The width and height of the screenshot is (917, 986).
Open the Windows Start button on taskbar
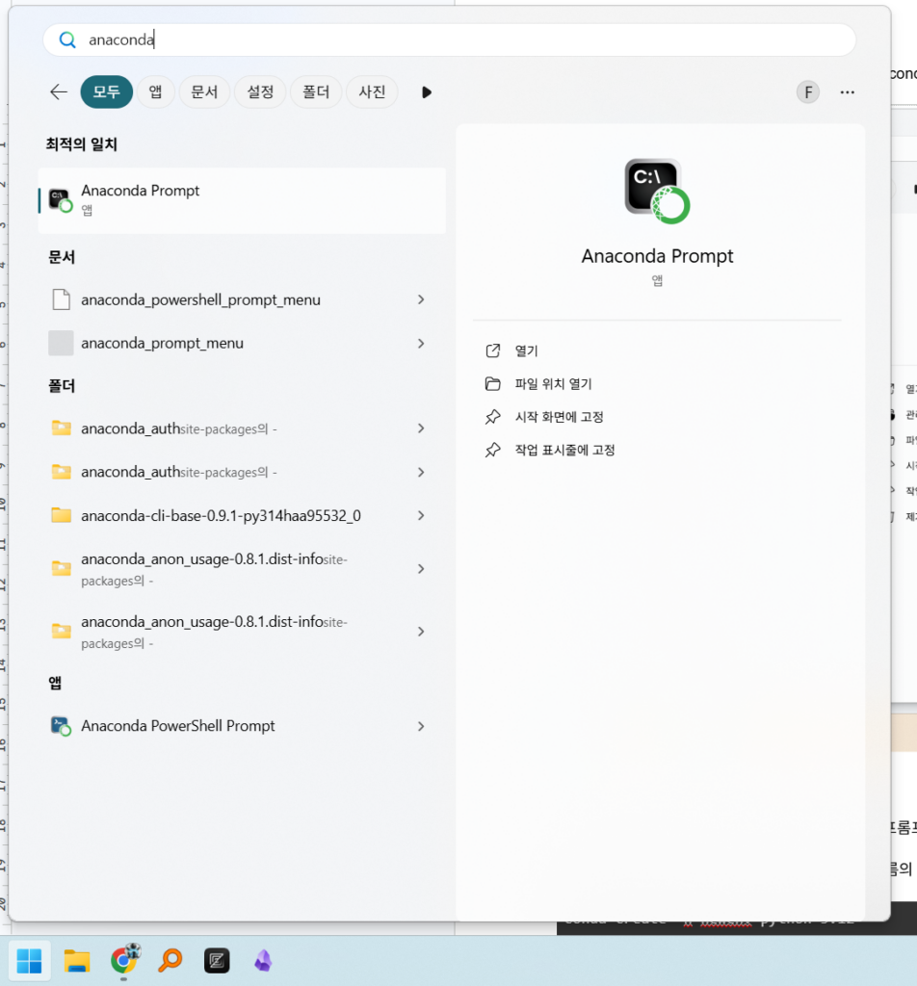click(x=30, y=961)
